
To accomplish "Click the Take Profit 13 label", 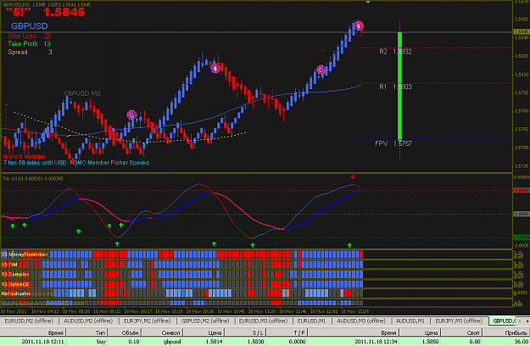I will [x=29, y=43].
